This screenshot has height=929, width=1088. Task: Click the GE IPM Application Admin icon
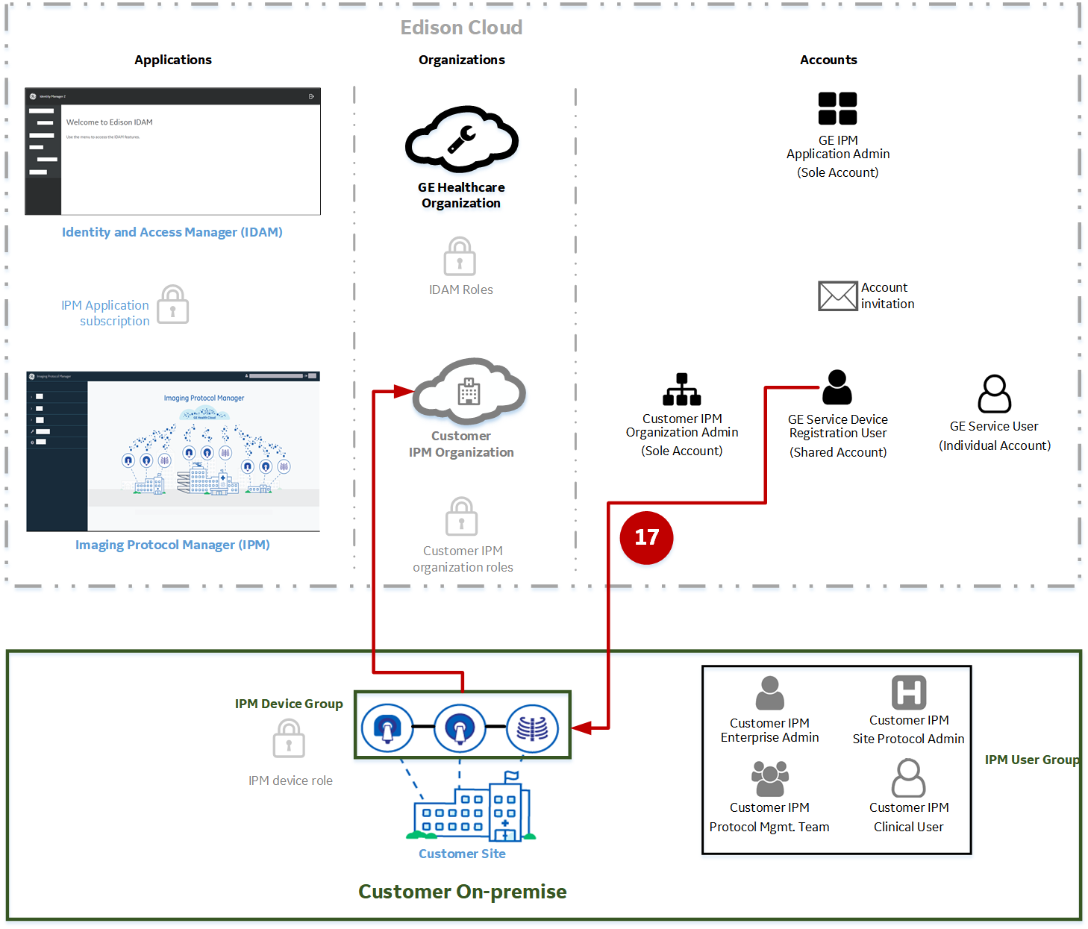(x=837, y=108)
